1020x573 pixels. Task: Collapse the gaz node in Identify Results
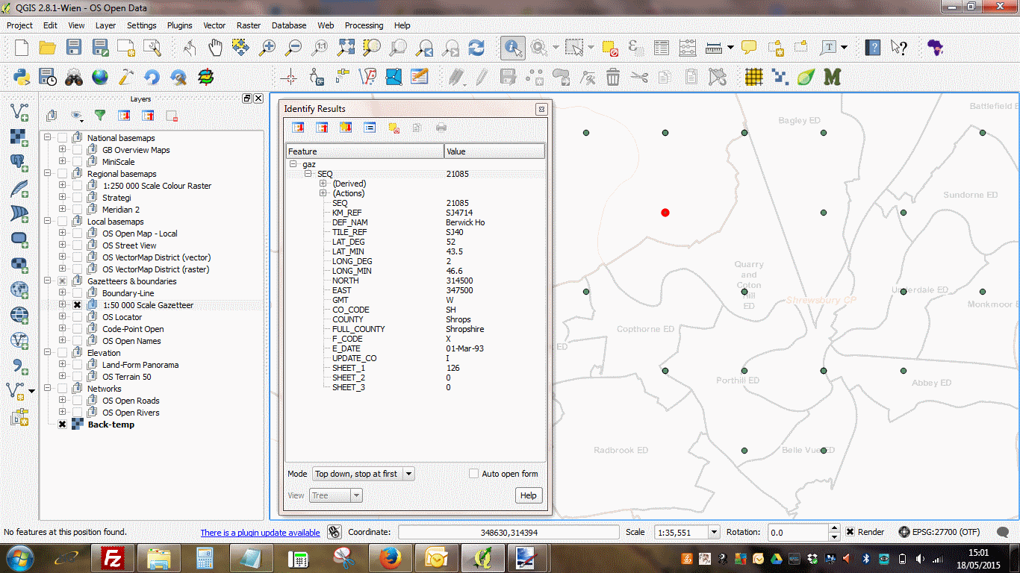click(x=293, y=164)
